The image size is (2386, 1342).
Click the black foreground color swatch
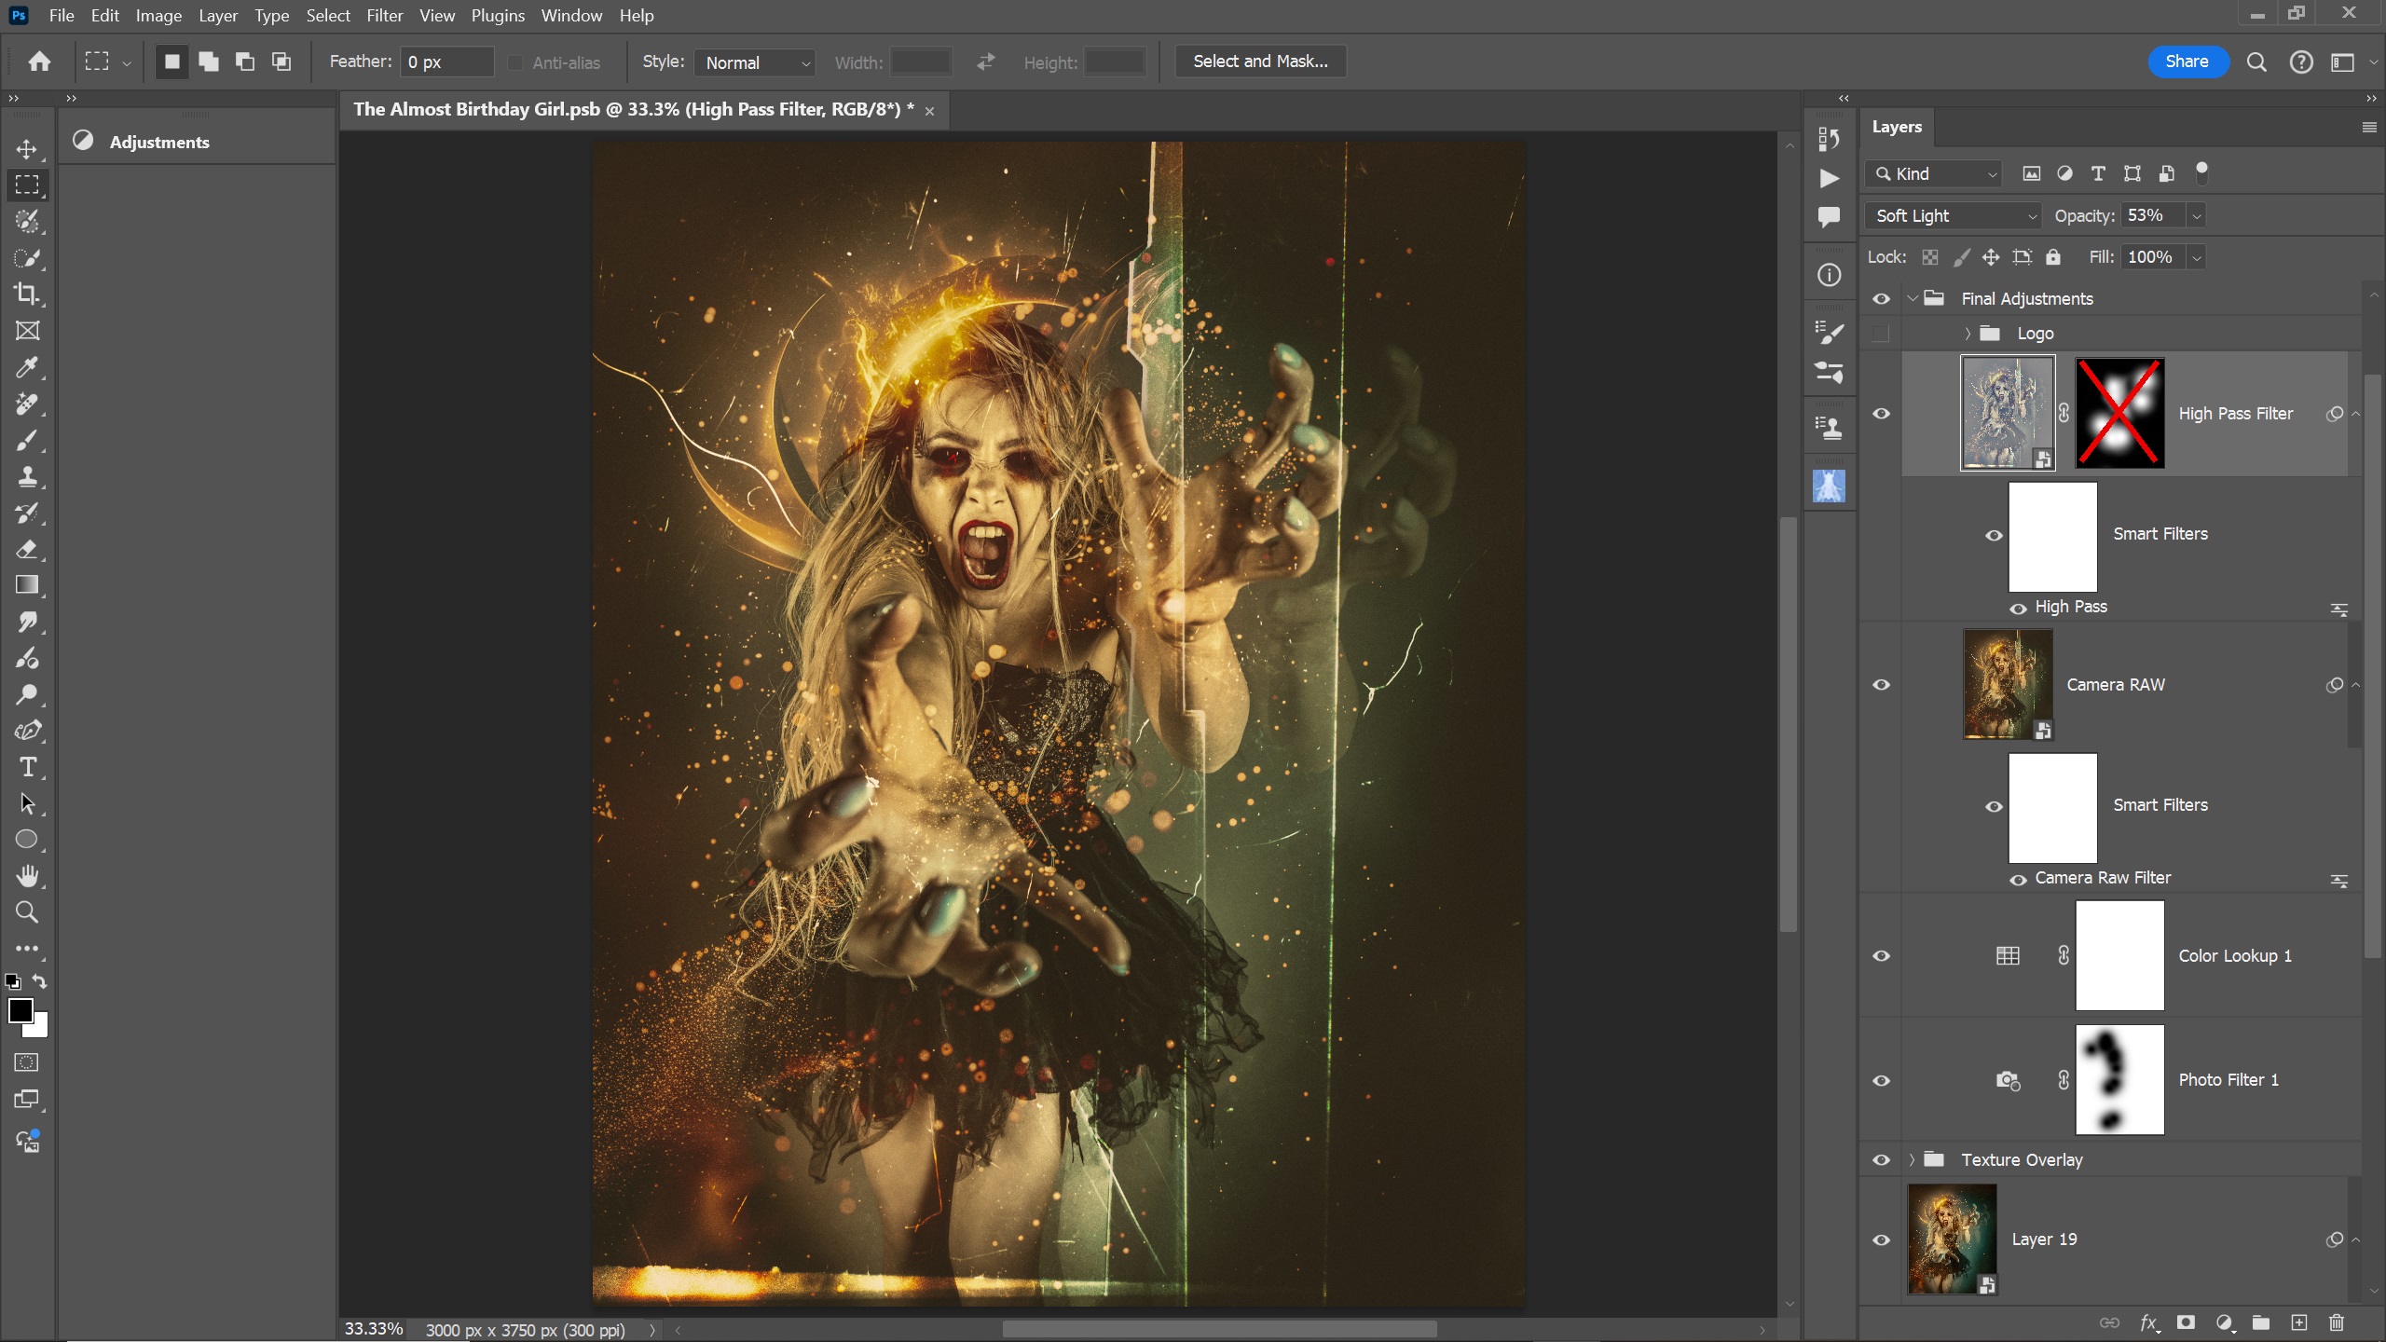coord(20,1010)
